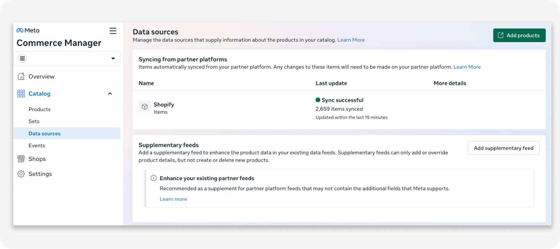Open the Shops section
560x249 pixels.
click(37, 159)
